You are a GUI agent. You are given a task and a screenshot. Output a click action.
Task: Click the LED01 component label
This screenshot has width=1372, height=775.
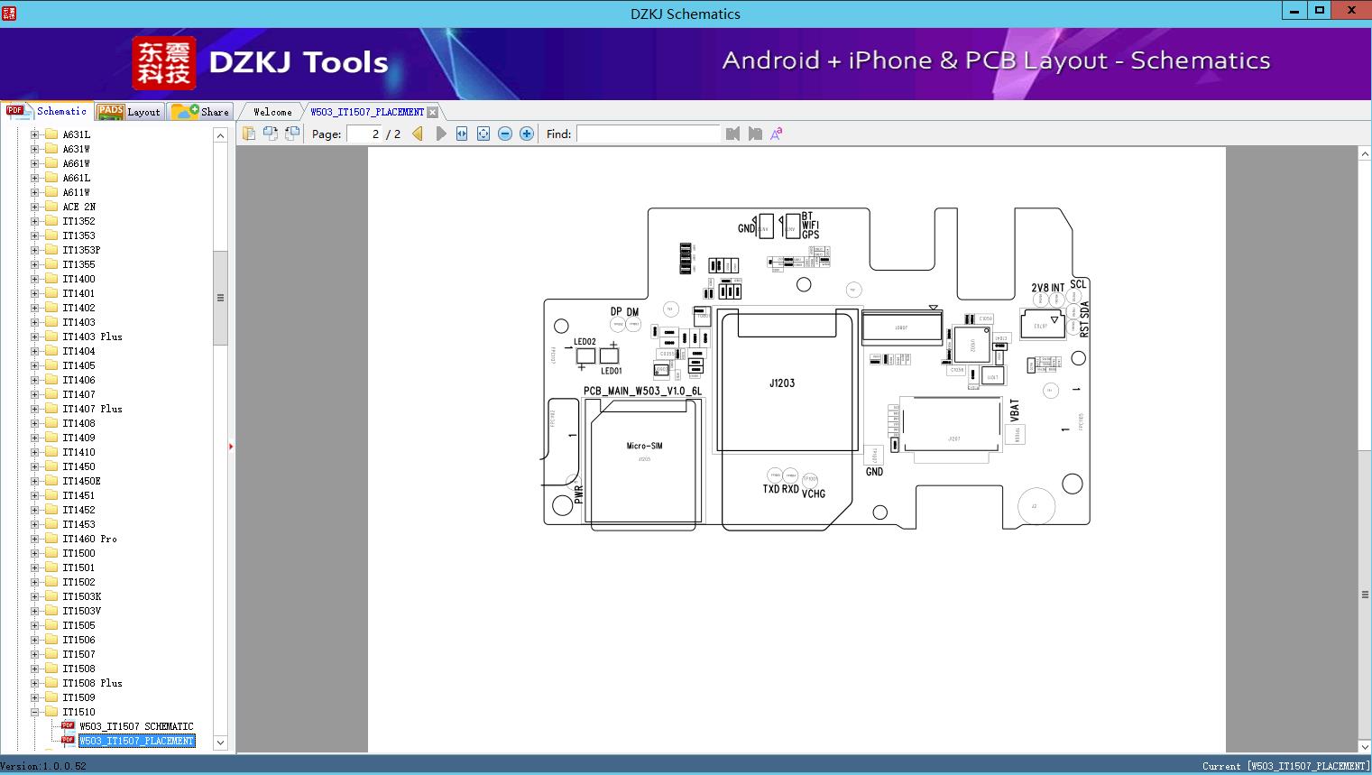612,371
